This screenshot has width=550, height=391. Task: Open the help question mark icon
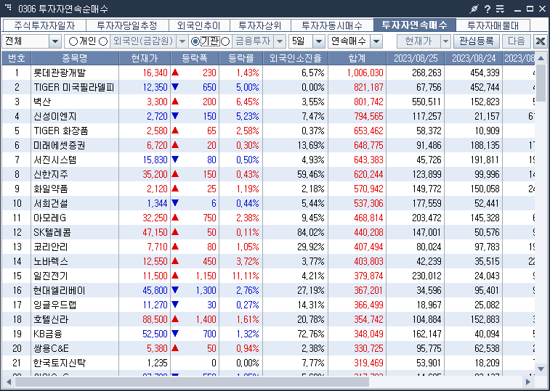[x=488, y=9]
